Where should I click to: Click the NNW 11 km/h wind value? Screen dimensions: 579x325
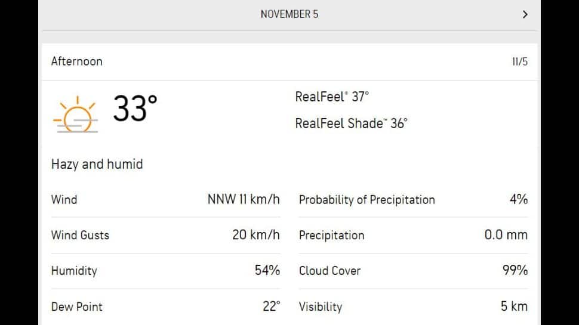[244, 199]
